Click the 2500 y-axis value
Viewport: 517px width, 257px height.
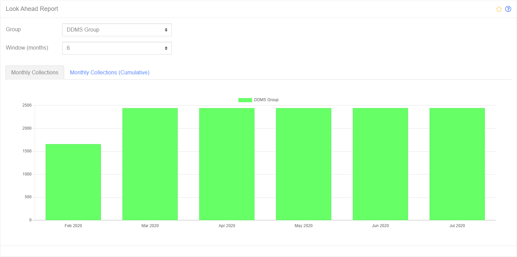27,105
